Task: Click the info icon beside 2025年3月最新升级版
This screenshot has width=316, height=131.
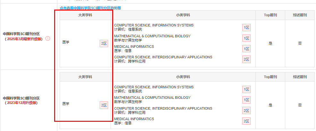Action: [48, 39]
